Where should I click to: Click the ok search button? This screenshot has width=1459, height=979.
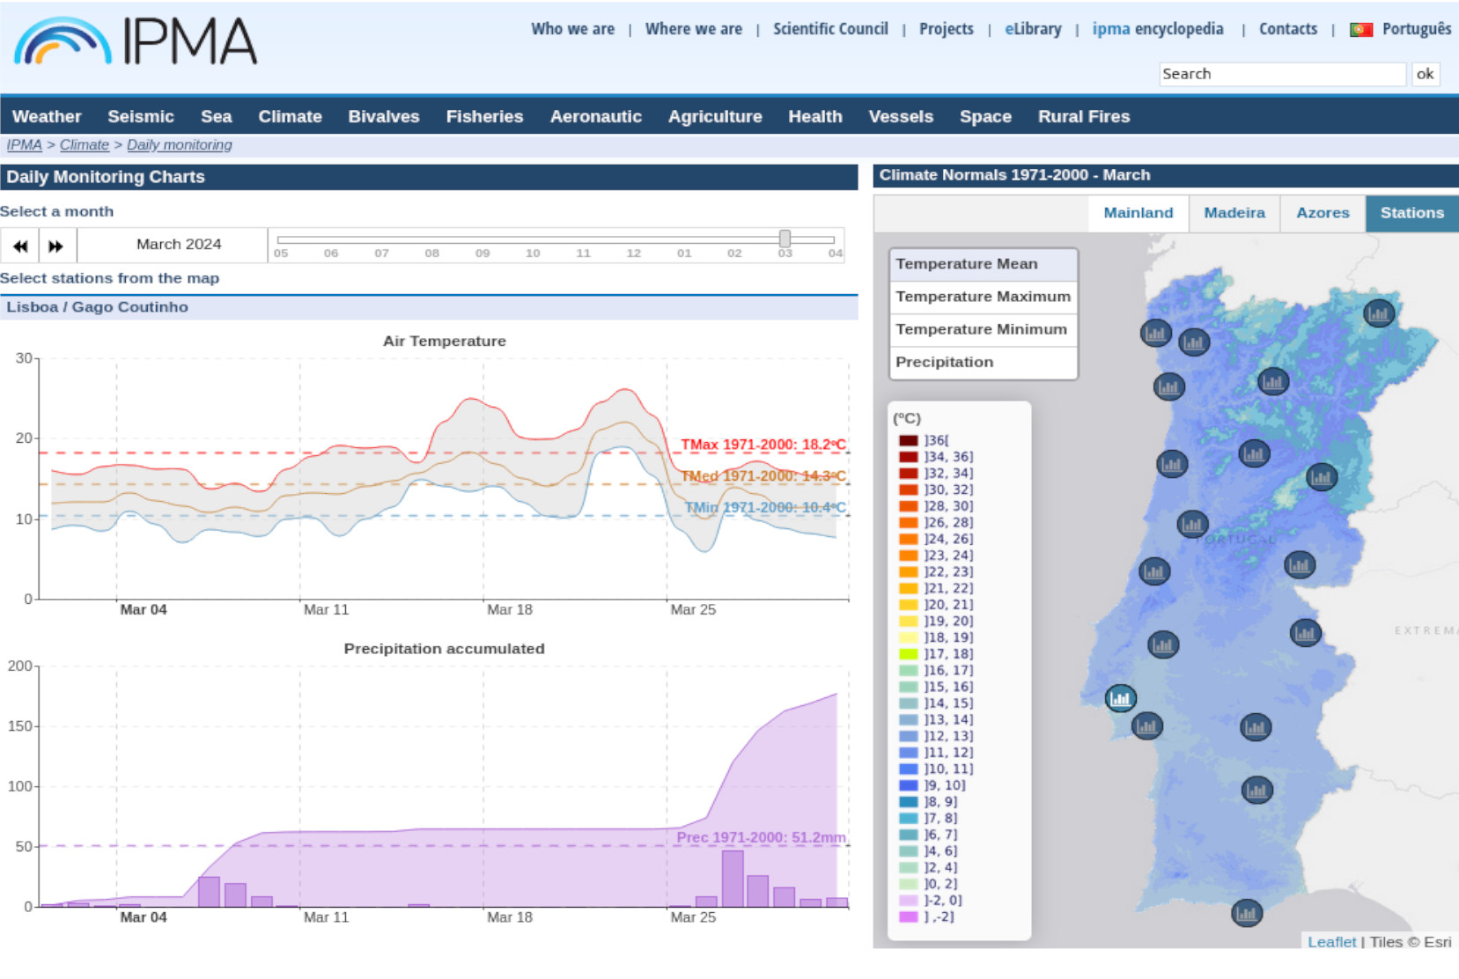(x=1425, y=74)
